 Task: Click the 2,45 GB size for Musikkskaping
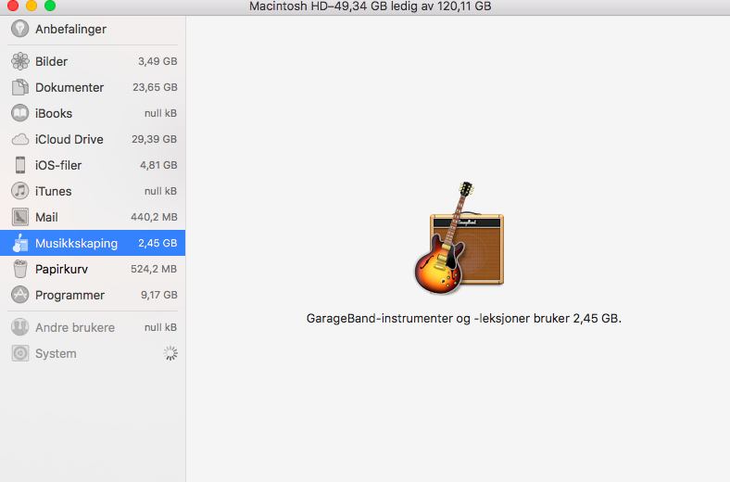157,243
